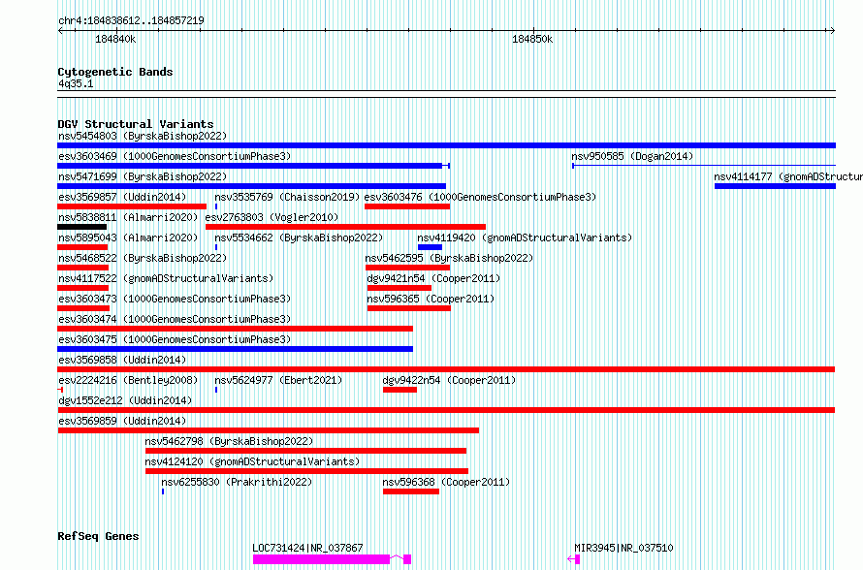Click the red bar under esv3569859
The image size is (863, 570).
tap(268, 430)
